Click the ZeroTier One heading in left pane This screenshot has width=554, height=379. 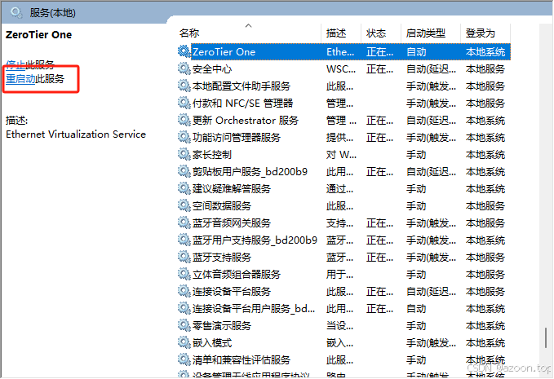click(39, 34)
